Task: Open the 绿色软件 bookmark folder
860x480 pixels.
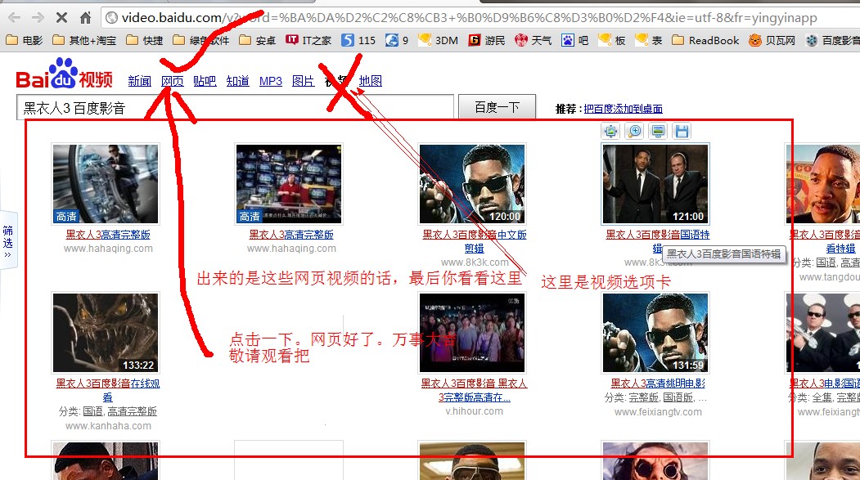Action: pos(201,40)
